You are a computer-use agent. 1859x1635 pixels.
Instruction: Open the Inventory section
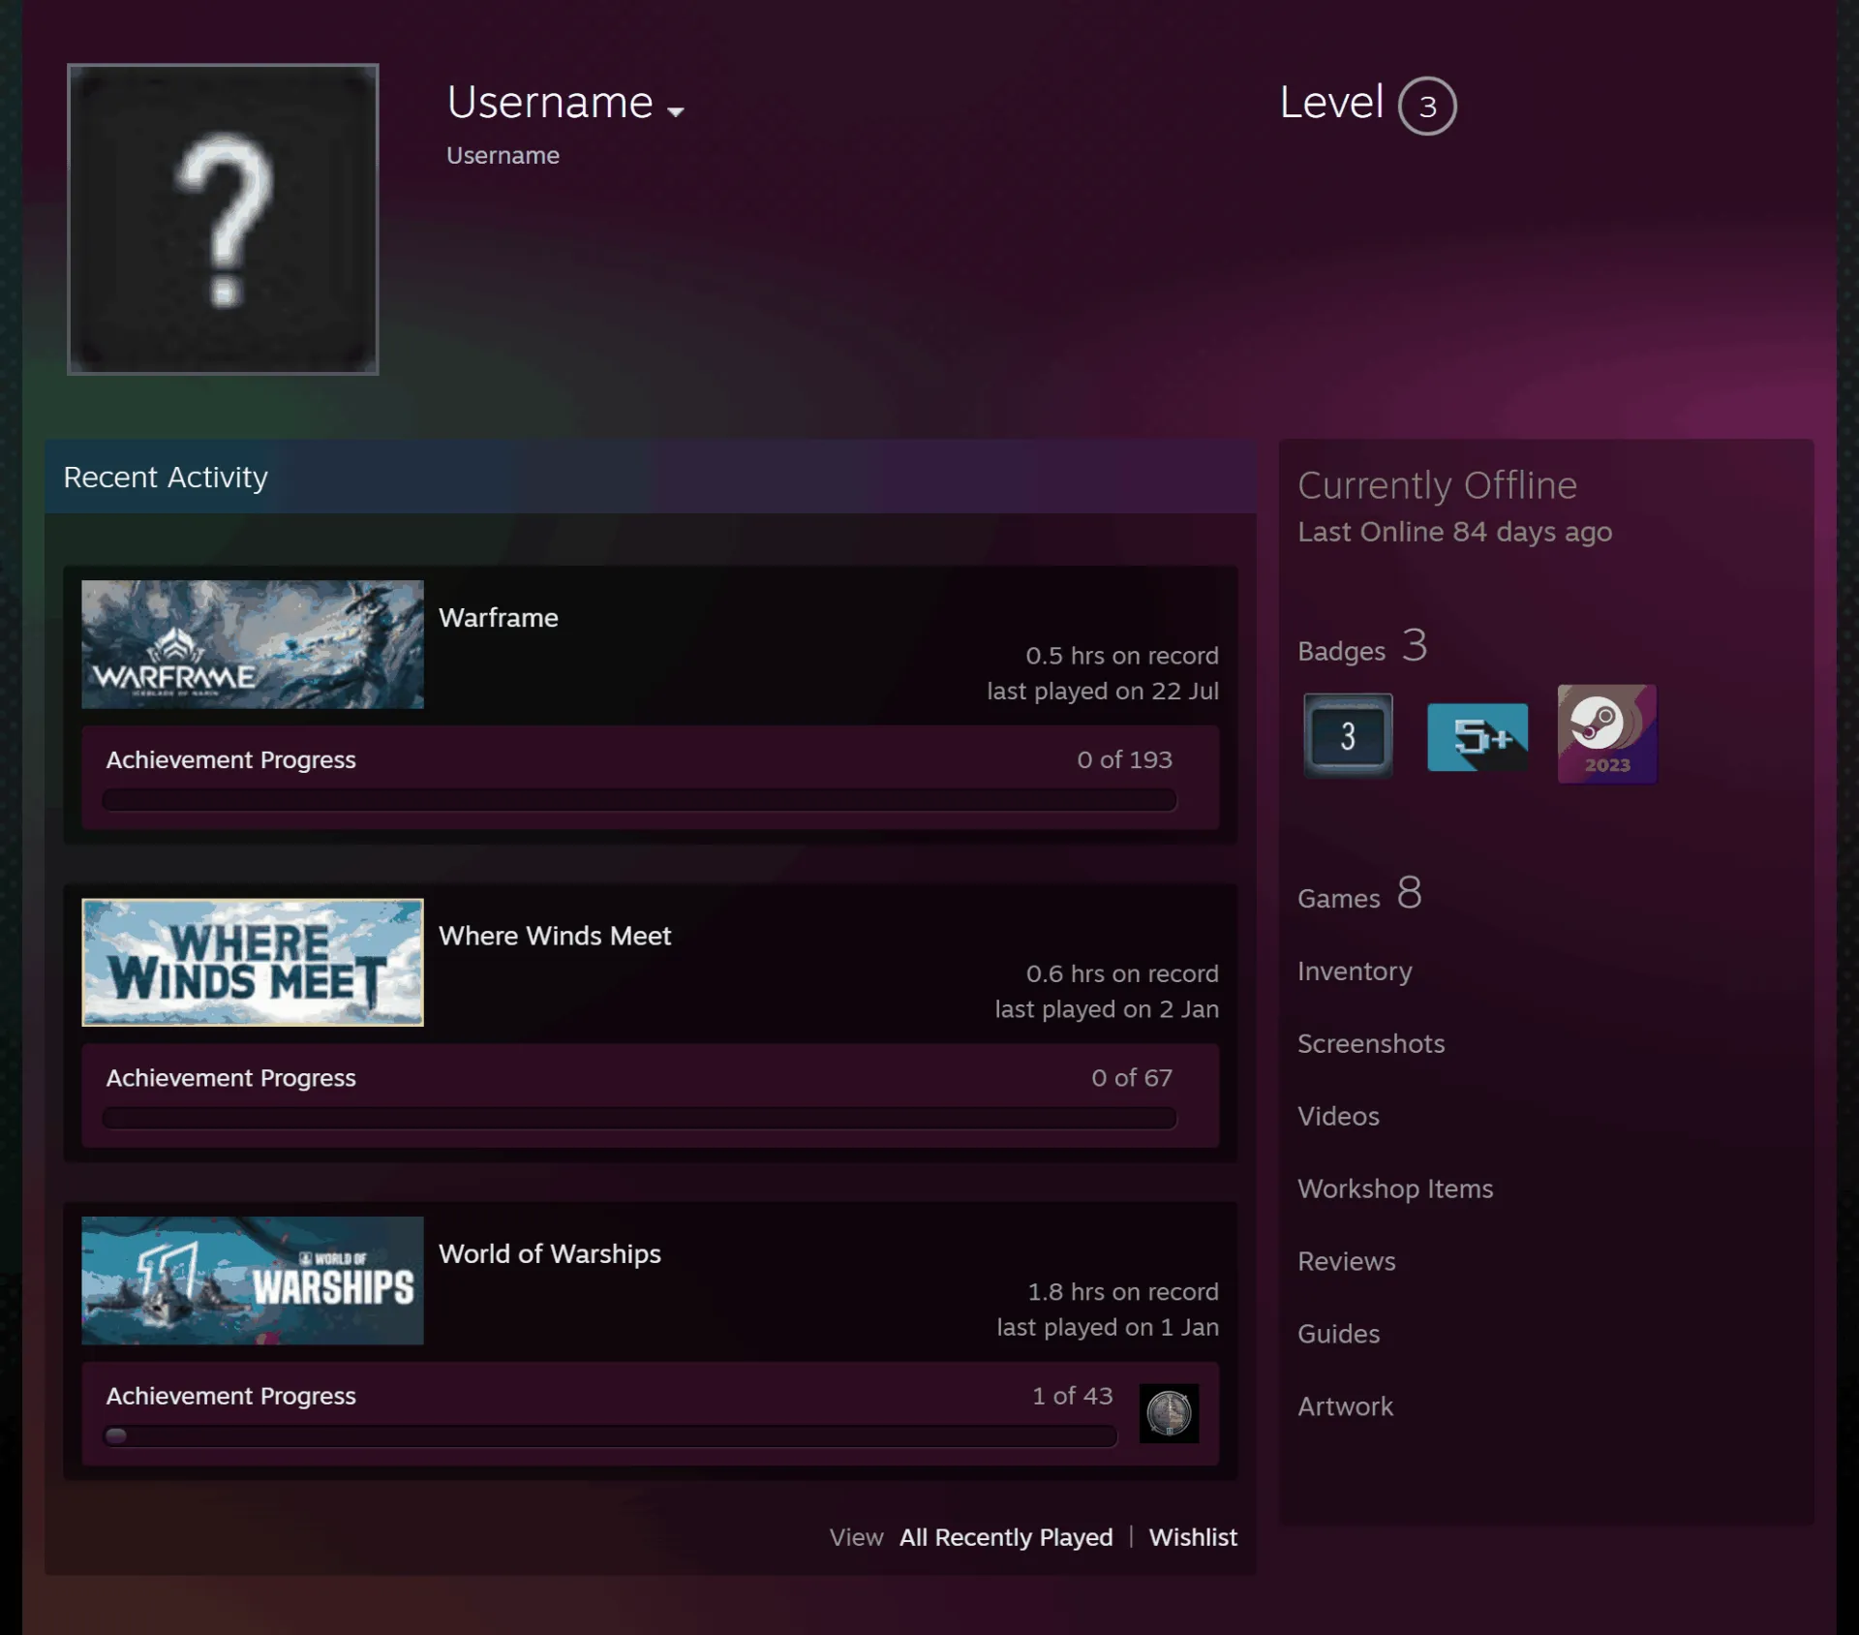pos(1355,971)
